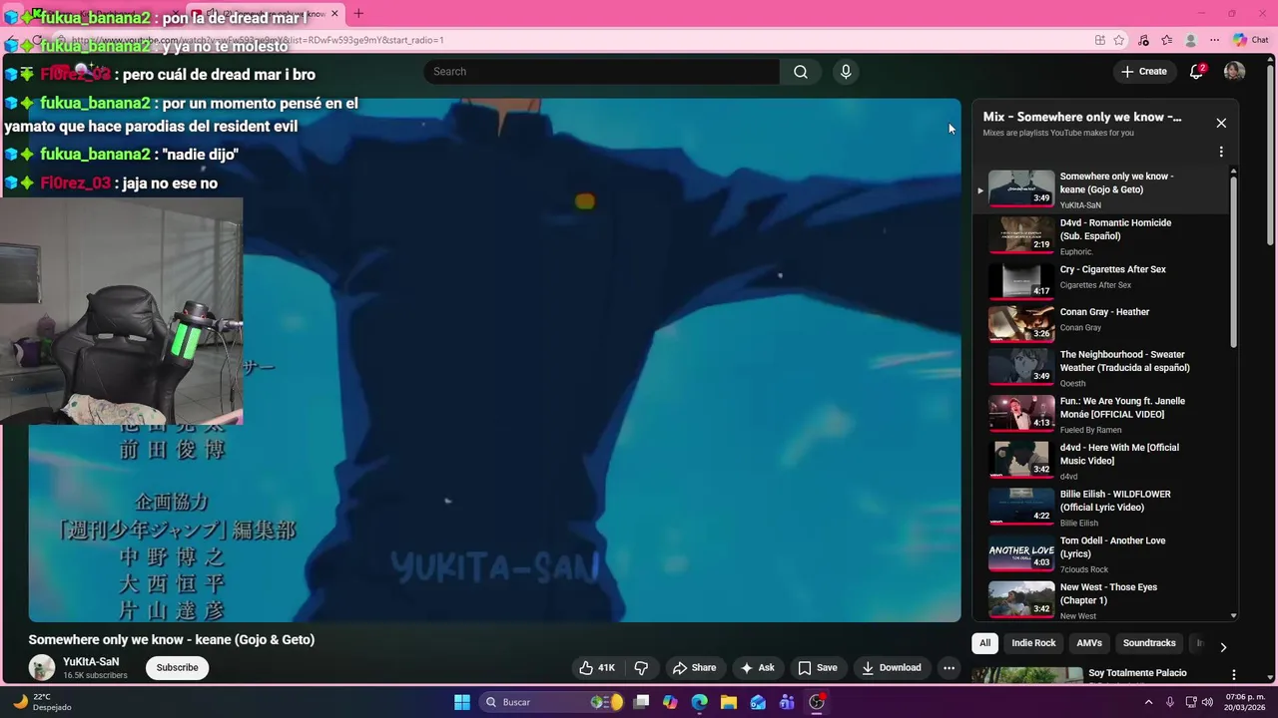1278x718 pixels.
Task: Click d4vd - Here With Me title
Action: pos(1119,454)
